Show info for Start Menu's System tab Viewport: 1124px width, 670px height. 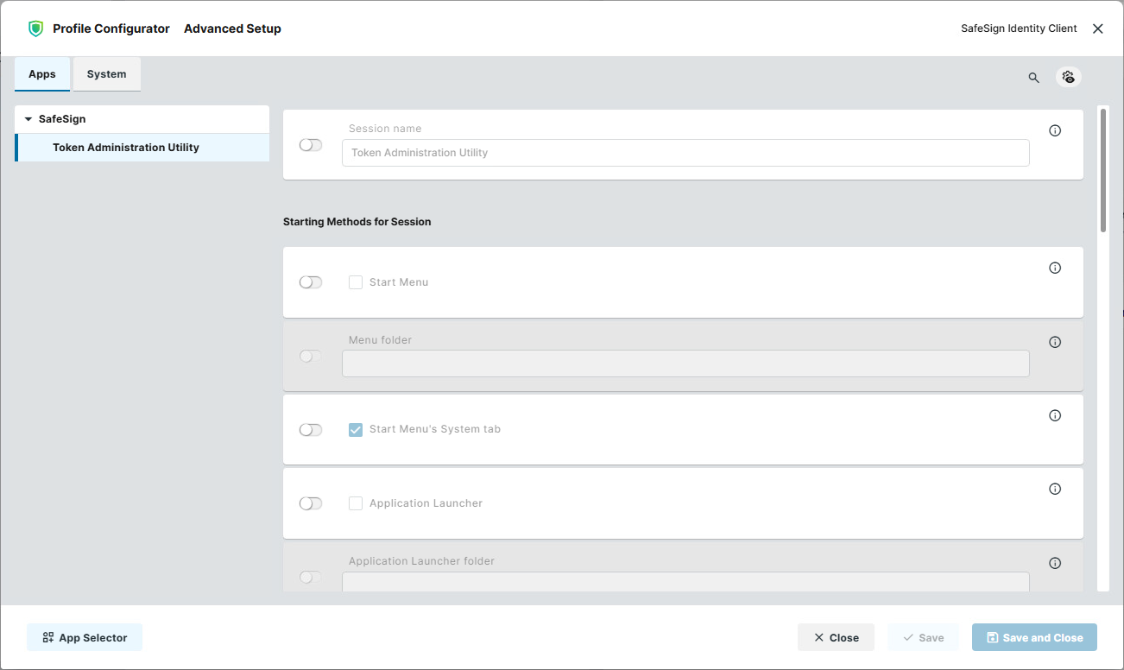[1055, 415]
